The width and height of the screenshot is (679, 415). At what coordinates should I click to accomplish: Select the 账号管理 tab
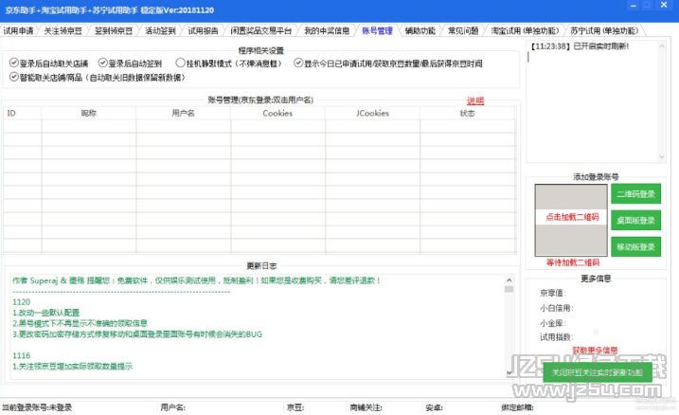click(x=377, y=30)
